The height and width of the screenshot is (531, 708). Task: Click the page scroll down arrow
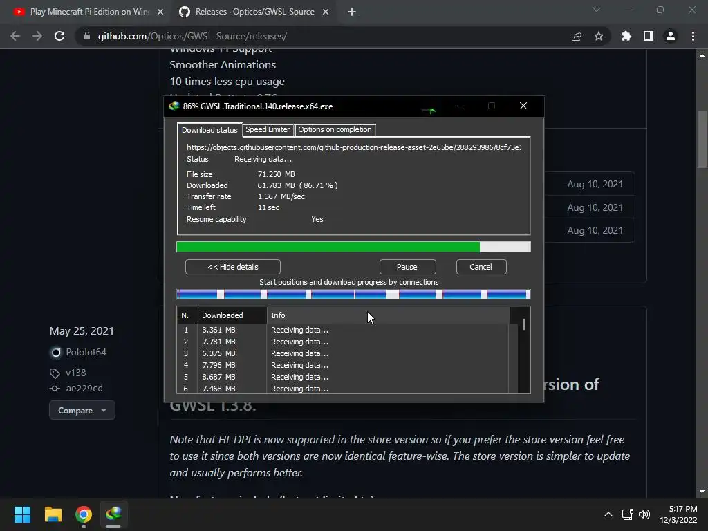702,492
